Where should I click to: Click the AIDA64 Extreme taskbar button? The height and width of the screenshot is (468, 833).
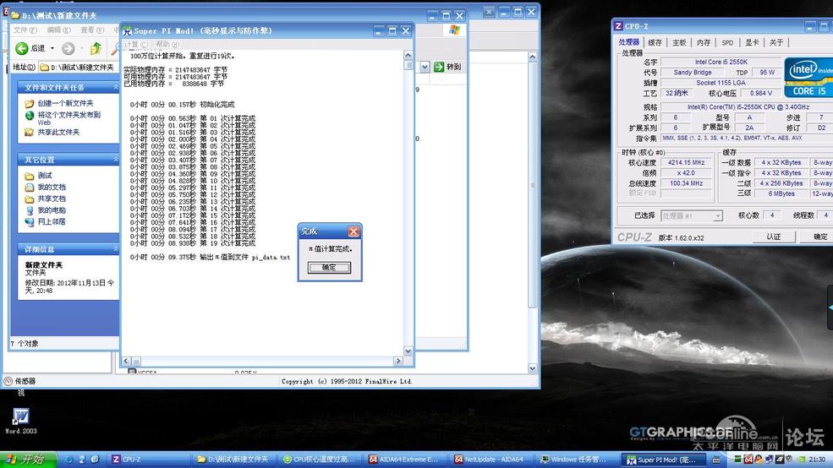tap(407, 460)
